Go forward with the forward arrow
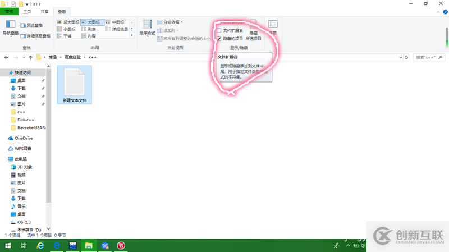Image resolution: width=449 pixels, height=252 pixels. pyautogui.click(x=16, y=57)
